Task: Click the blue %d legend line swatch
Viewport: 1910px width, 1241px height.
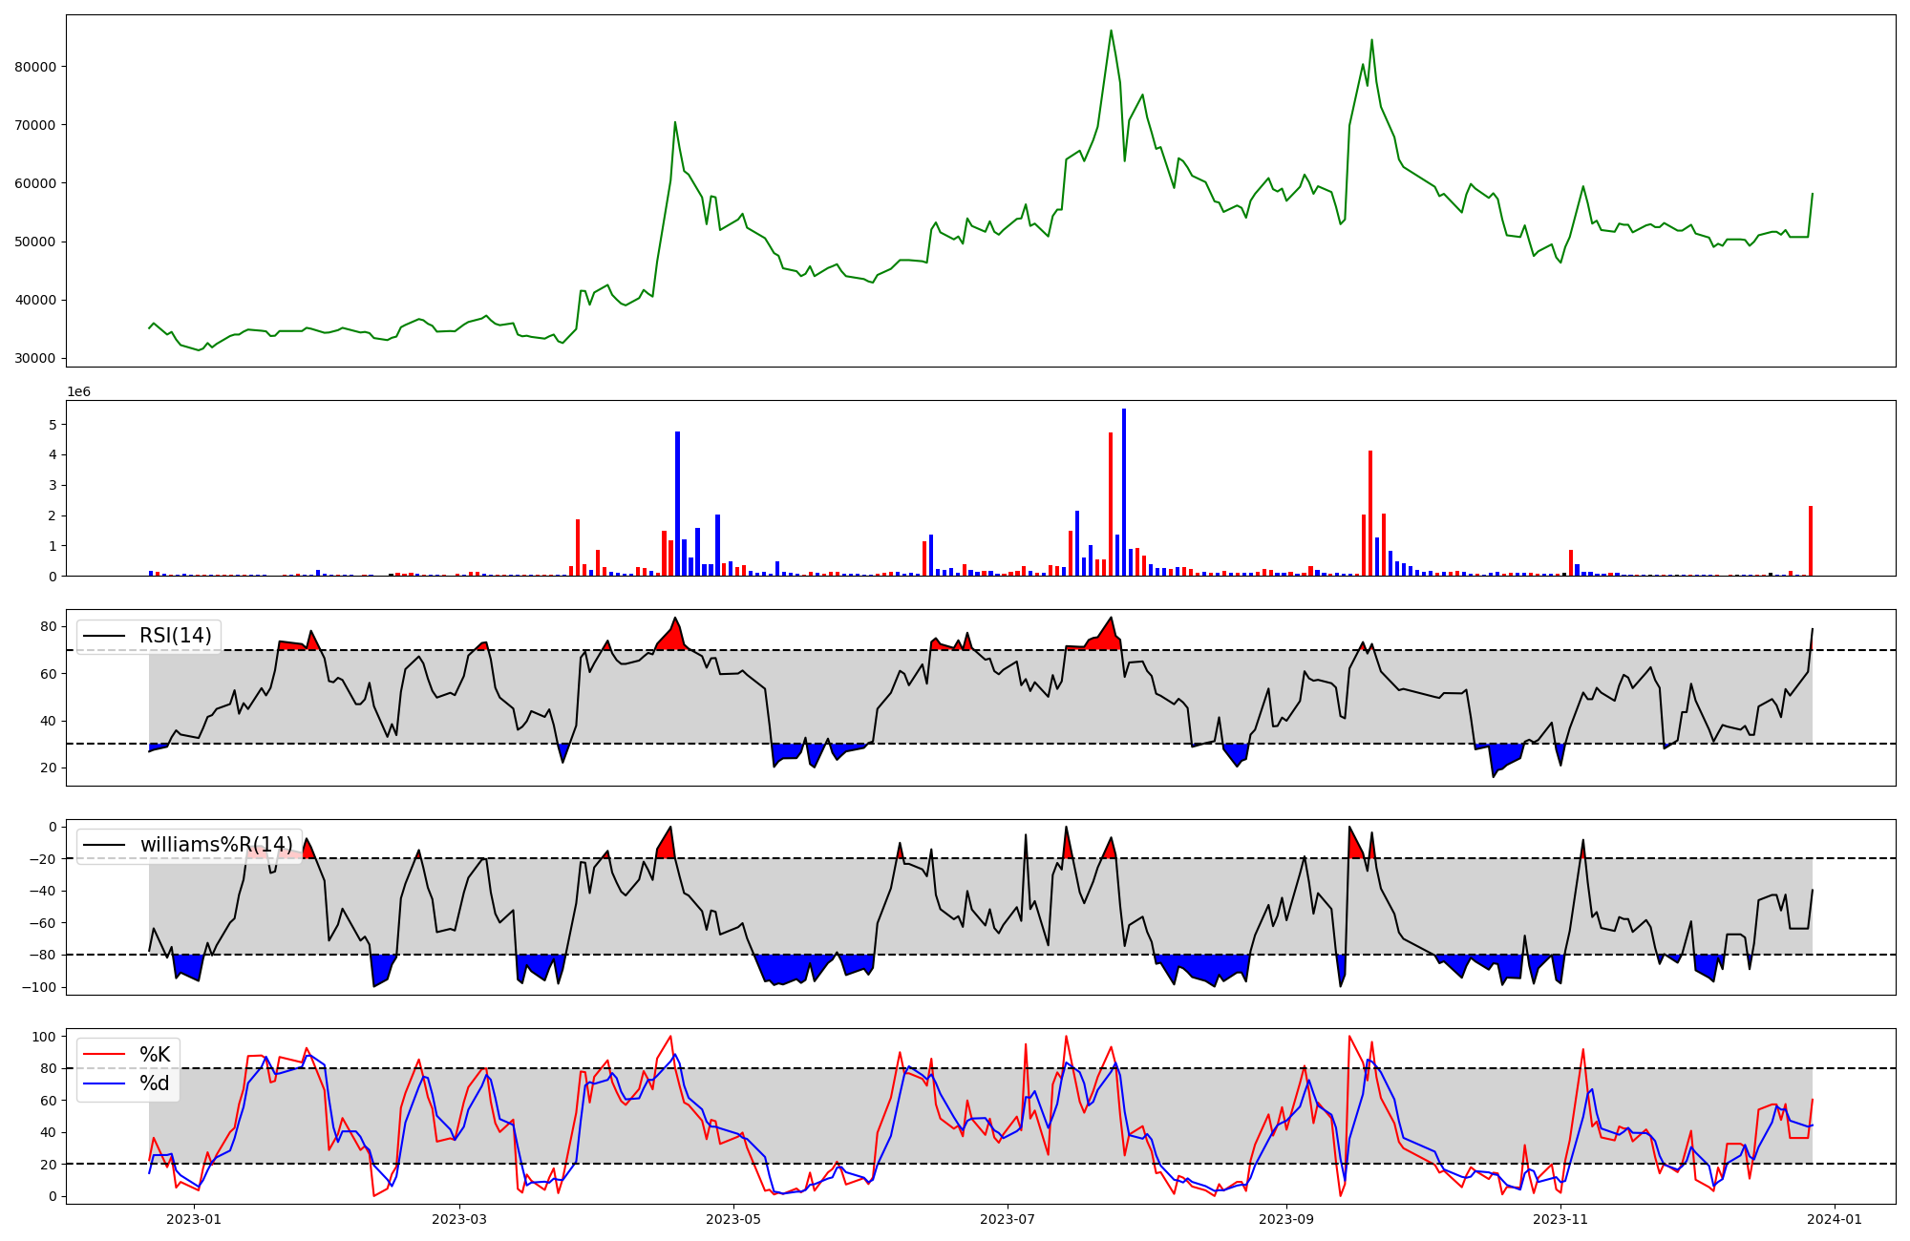Action: pyautogui.click(x=104, y=1083)
